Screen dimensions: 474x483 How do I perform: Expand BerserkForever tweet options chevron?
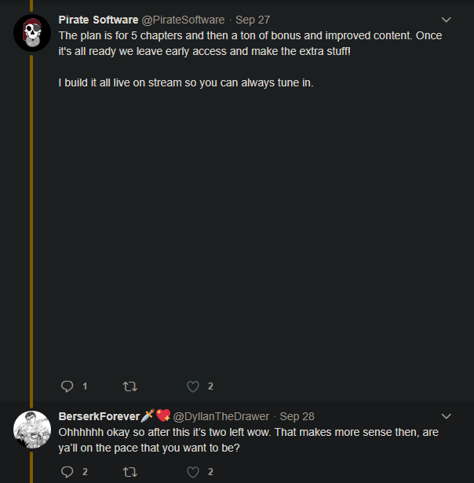447,416
